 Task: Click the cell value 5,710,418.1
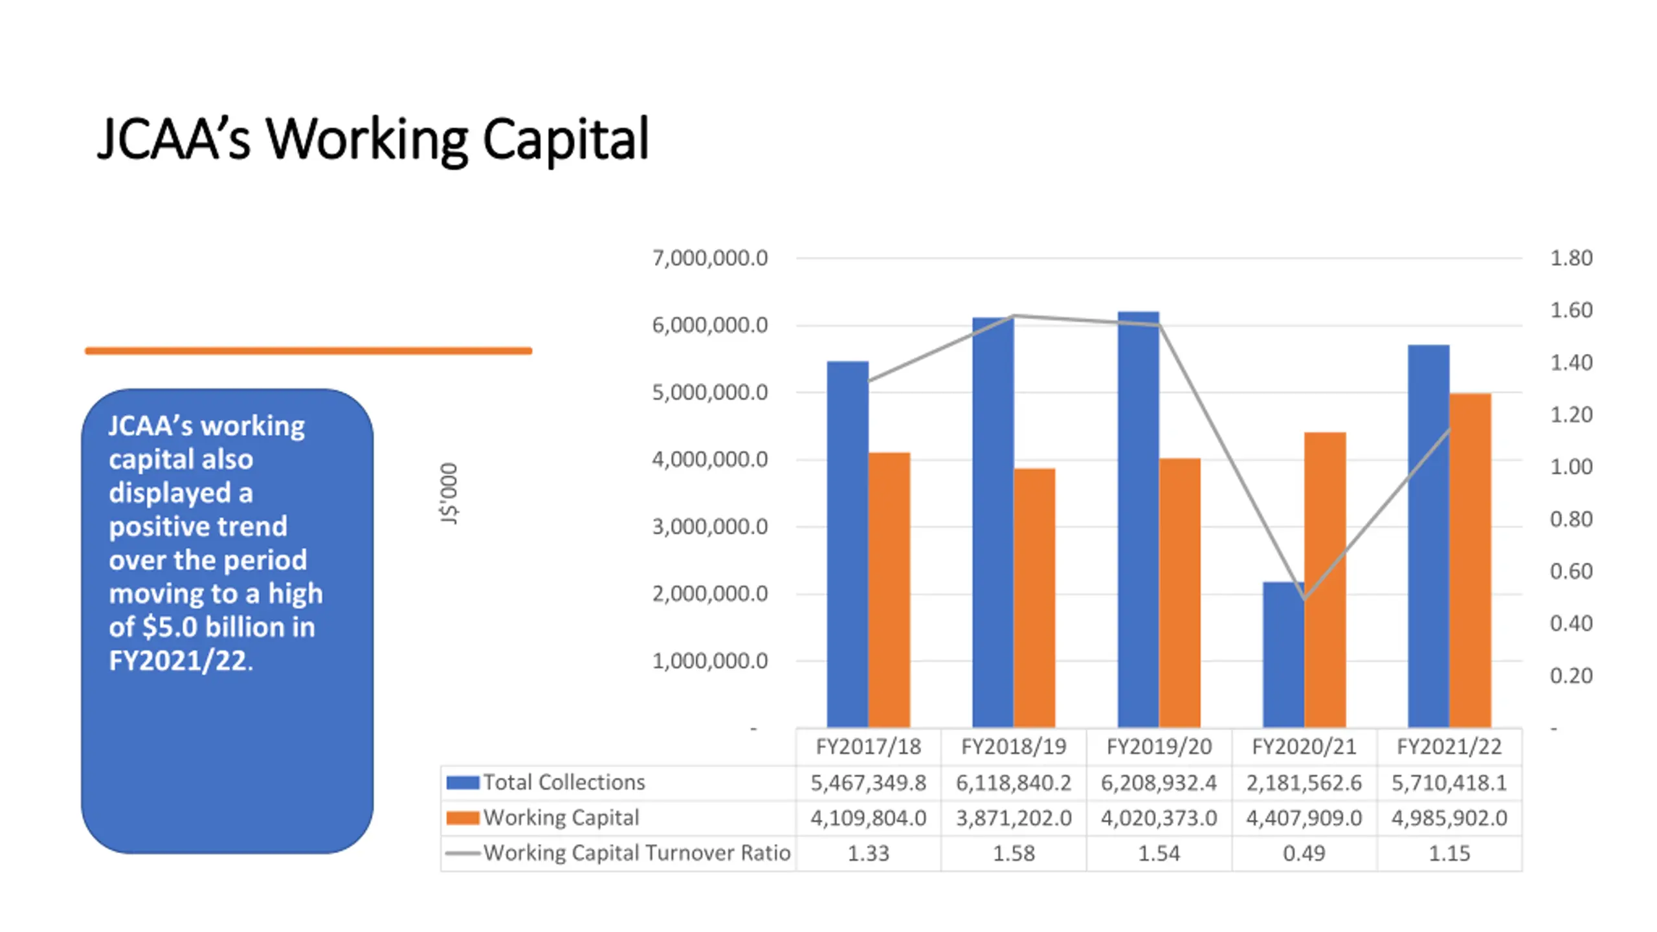pos(1449,783)
